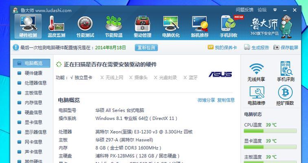Screen dimensions: 308x163
Task: Click the OS value Windows 8.1 专业版
Action: [x=136, y=119]
